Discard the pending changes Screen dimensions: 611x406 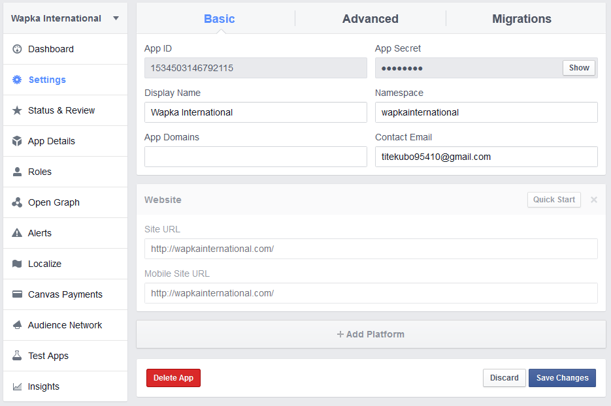coord(504,378)
